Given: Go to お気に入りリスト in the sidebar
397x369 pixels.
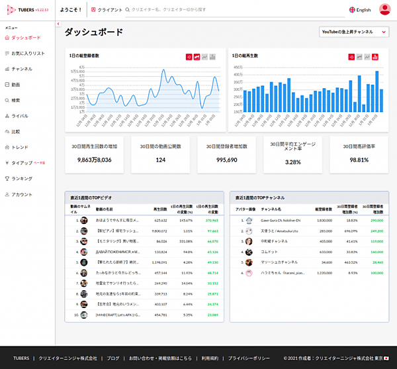Looking at the screenshot, I should pyautogui.click(x=28, y=53).
